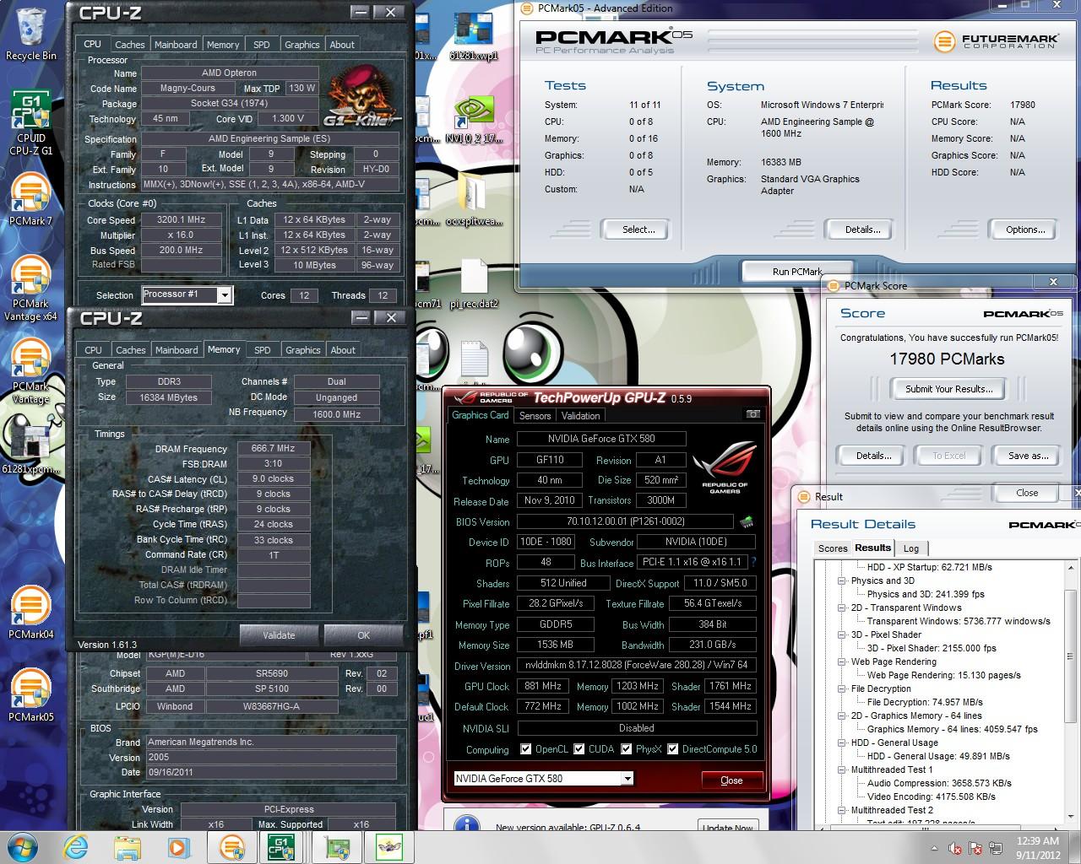
Task: Collapse the 2D - Transparent Windows node
Action: 842,607
